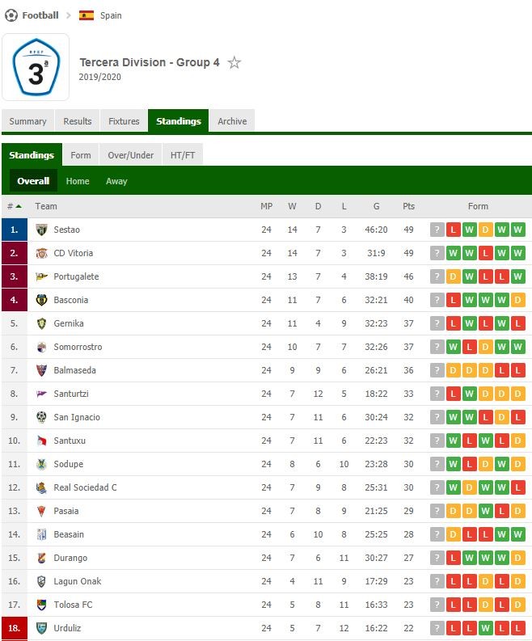Viewport: 532px width, 641px height.
Task: Switch to Away standings view
Action: pos(116,181)
